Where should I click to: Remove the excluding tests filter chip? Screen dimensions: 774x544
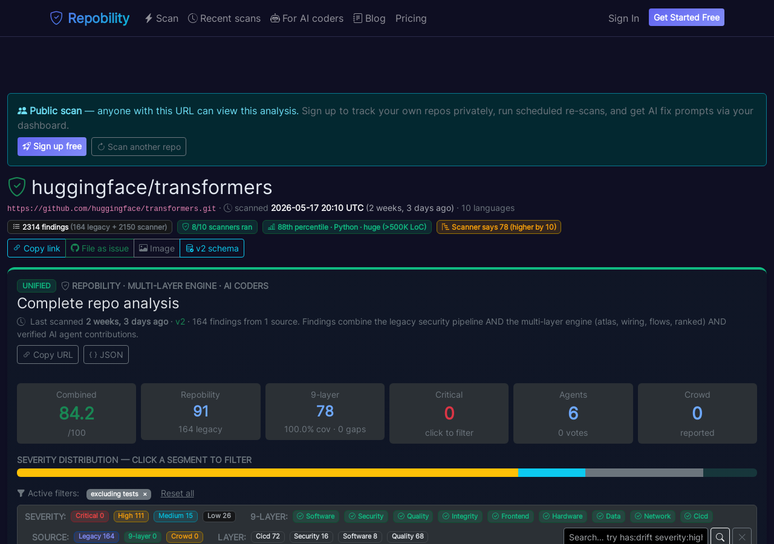[x=145, y=494]
